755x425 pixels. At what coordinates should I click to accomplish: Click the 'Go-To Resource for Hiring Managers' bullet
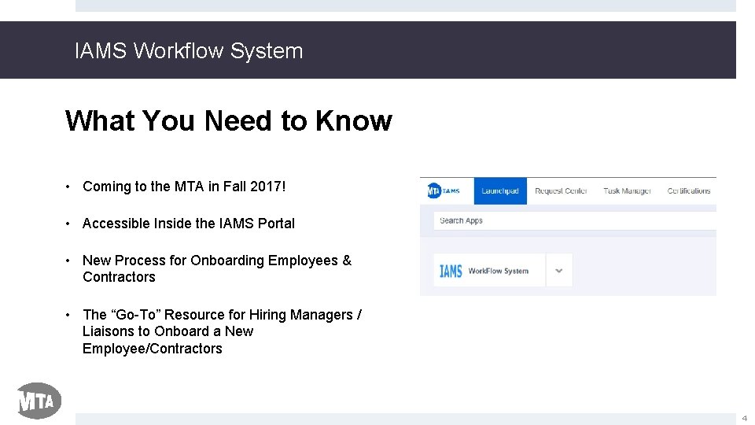point(222,331)
